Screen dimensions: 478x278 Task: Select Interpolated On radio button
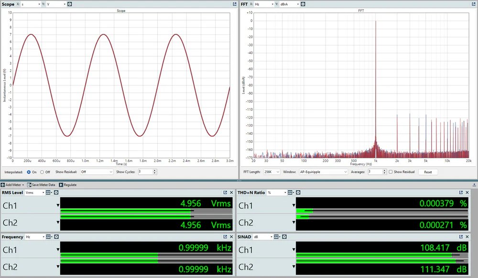tap(29, 172)
